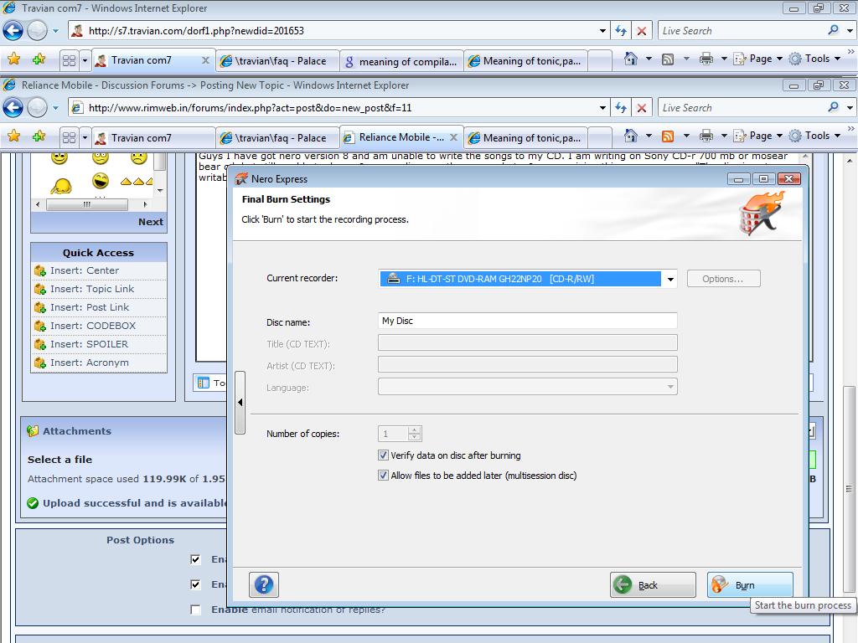
Task: Expand the Current recorder drop-down list
Action: 670,279
